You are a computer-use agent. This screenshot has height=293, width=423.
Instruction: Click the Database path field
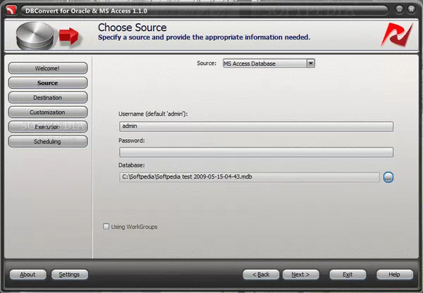pos(250,177)
